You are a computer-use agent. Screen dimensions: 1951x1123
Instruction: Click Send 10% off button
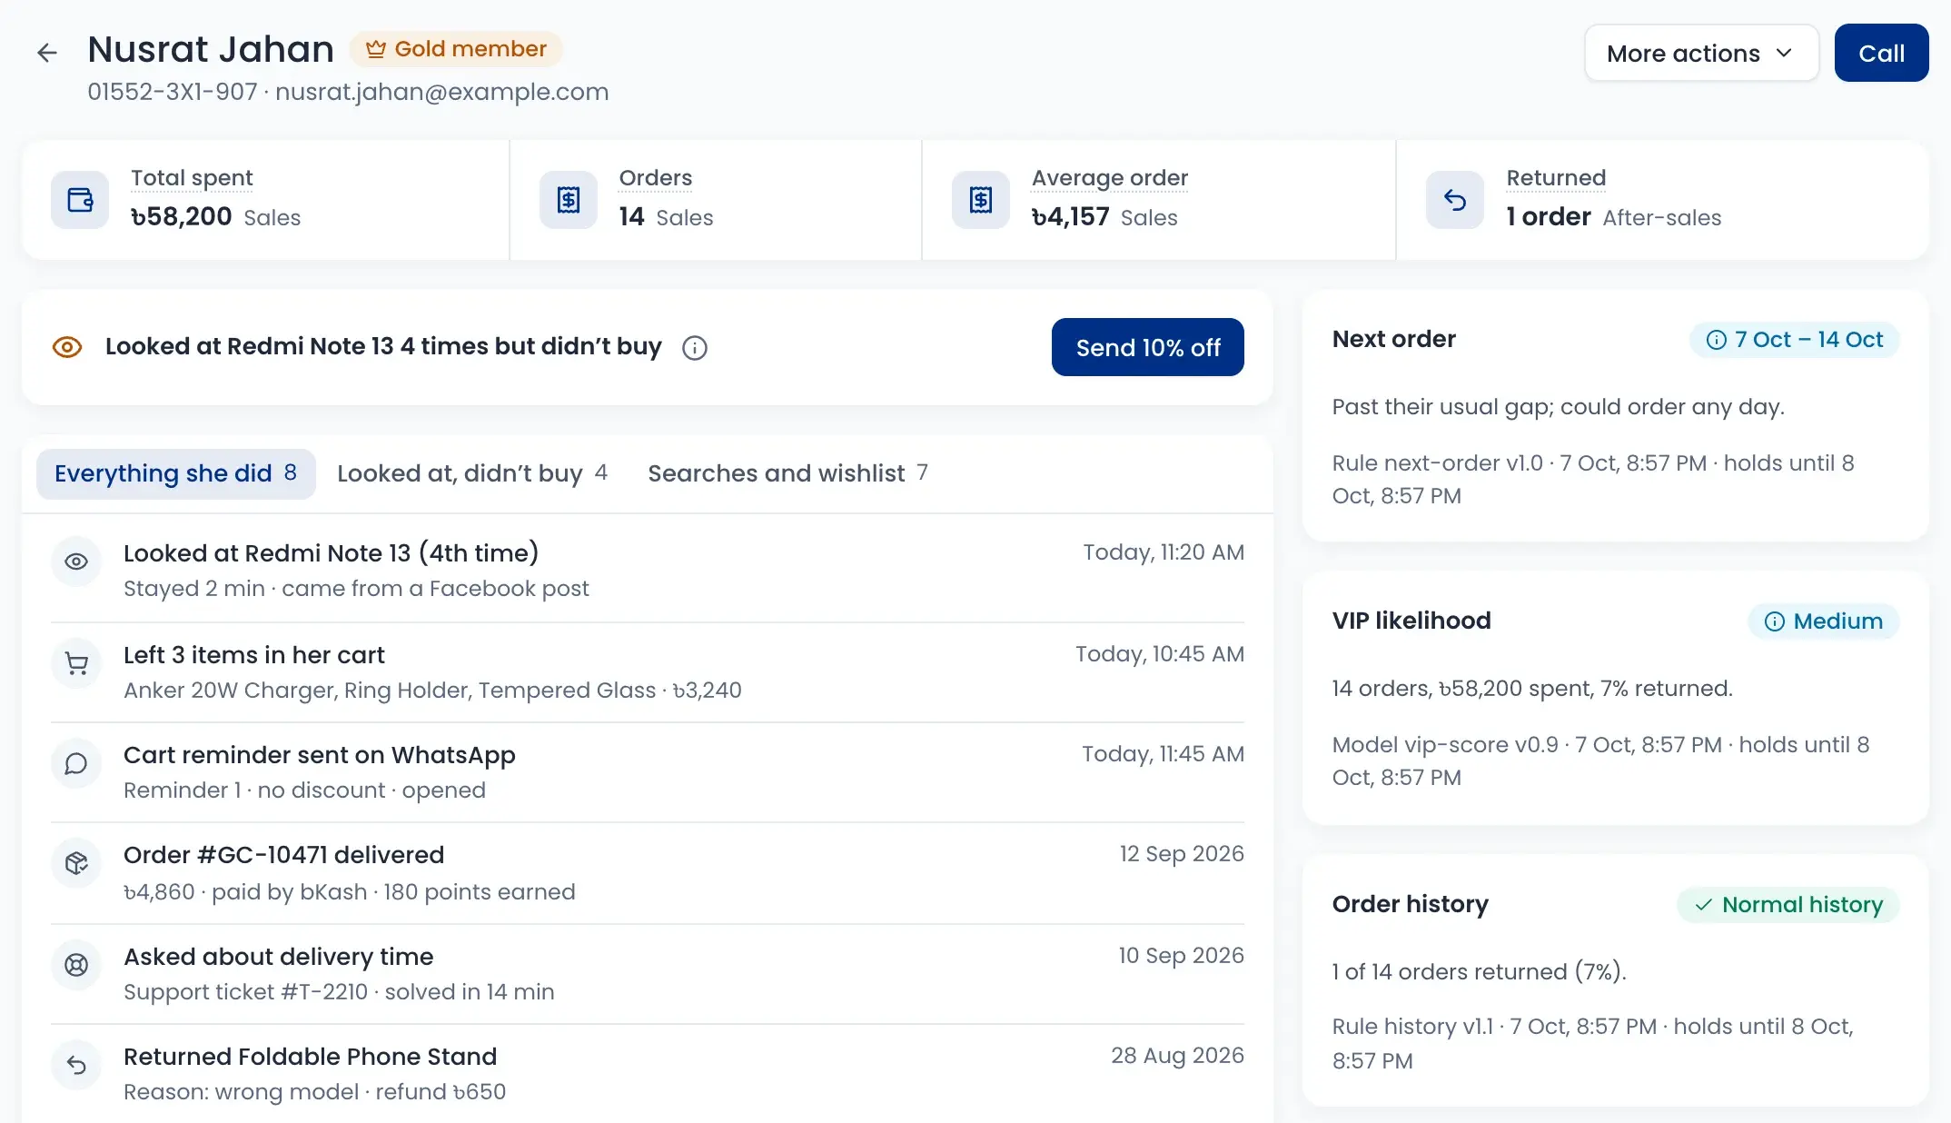coord(1148,347)
